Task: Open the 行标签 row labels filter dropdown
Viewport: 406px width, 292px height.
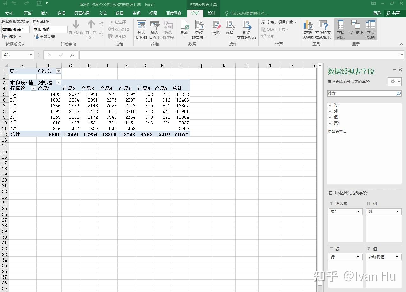Action: [34, 89]
